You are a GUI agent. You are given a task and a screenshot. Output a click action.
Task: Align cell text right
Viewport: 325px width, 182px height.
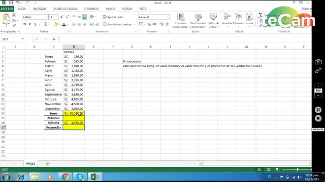[x=85, y=24]
